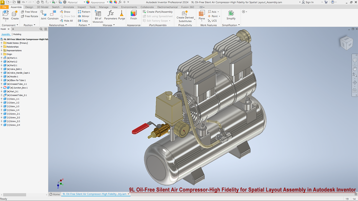Click the ViewCube in the viewport
This screenshot has height=201, width=358.
tap(346, 43)
